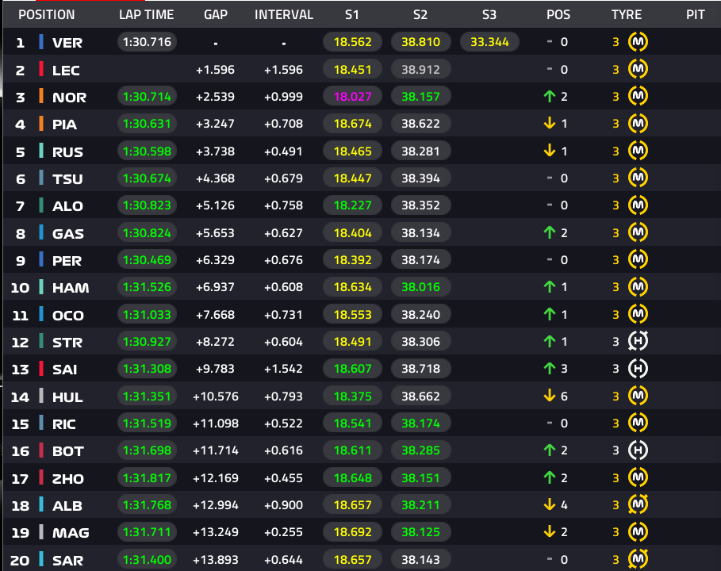Click the LAP TIME column header
The height and width of the screenshot is (571, 721).
146,15
